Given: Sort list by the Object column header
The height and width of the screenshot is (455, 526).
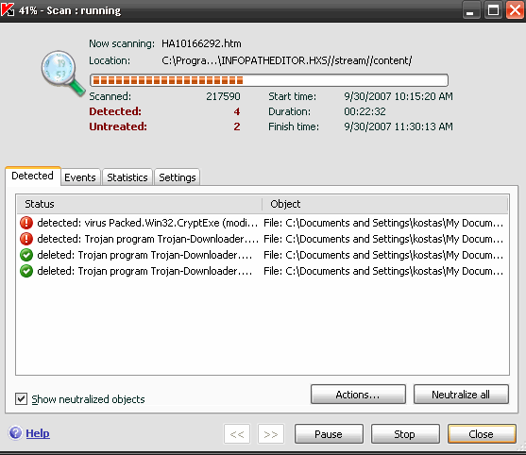Looking at the screenshot, I should (x=384, y=204).
